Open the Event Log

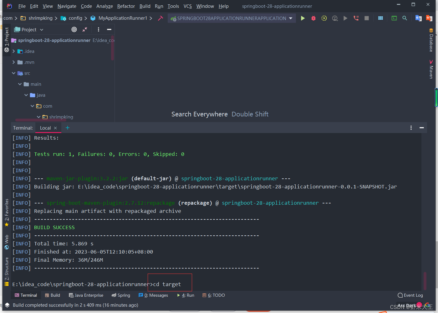click(x=410, y=295)
